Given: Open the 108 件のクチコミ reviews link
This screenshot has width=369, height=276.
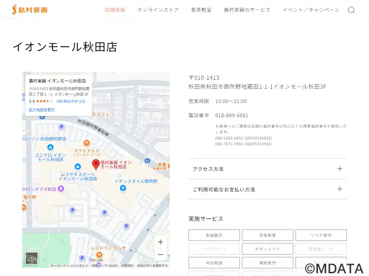Looking at the screenshot, I should [x=71, y=101].
